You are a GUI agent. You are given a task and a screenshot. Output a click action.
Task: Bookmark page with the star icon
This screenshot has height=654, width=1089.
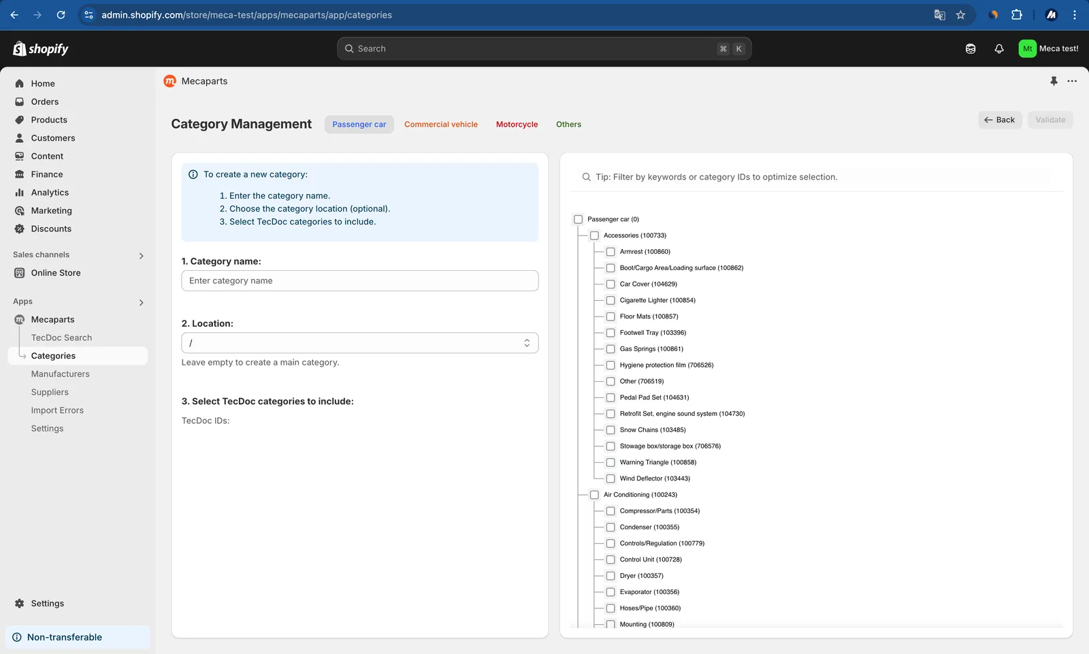pyautogui.click(x=960, y=15)
